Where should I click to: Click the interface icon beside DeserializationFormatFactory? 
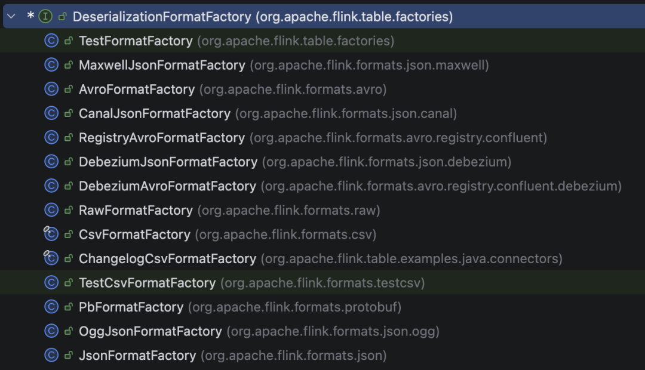[x=45, y=16]
